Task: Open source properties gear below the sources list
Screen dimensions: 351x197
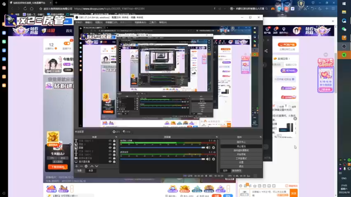Action: (86, 166)
